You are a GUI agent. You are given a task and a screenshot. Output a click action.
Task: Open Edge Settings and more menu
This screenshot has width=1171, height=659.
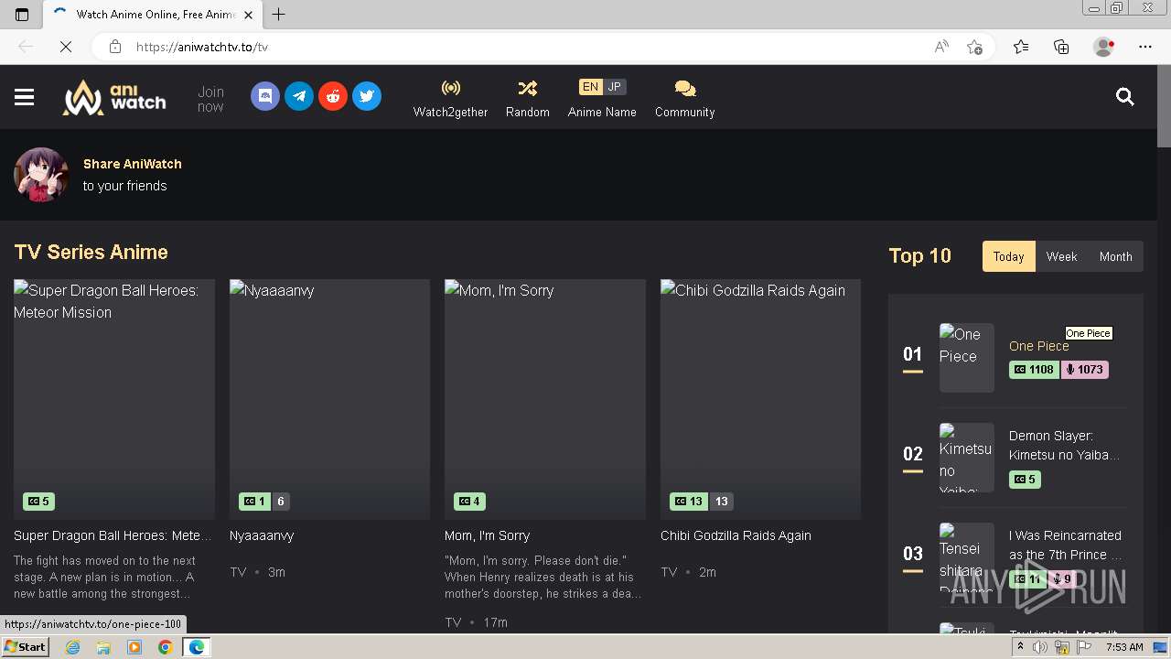pyautogui.click(x=1145, y=47)
